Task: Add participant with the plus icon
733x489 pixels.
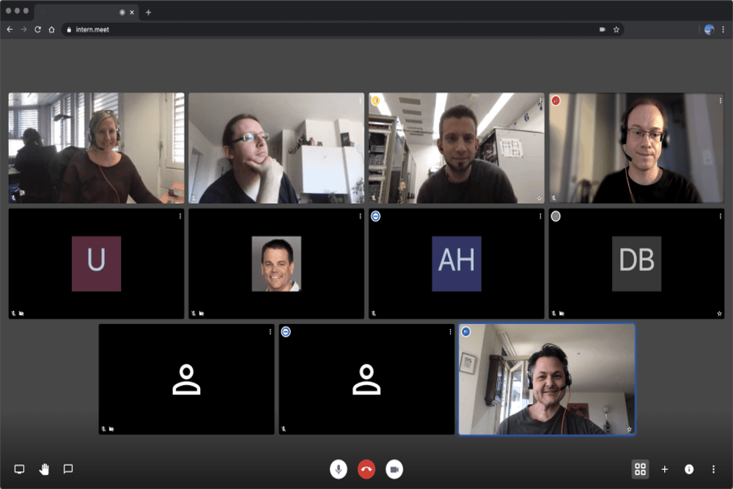Action: click(665, 469)
